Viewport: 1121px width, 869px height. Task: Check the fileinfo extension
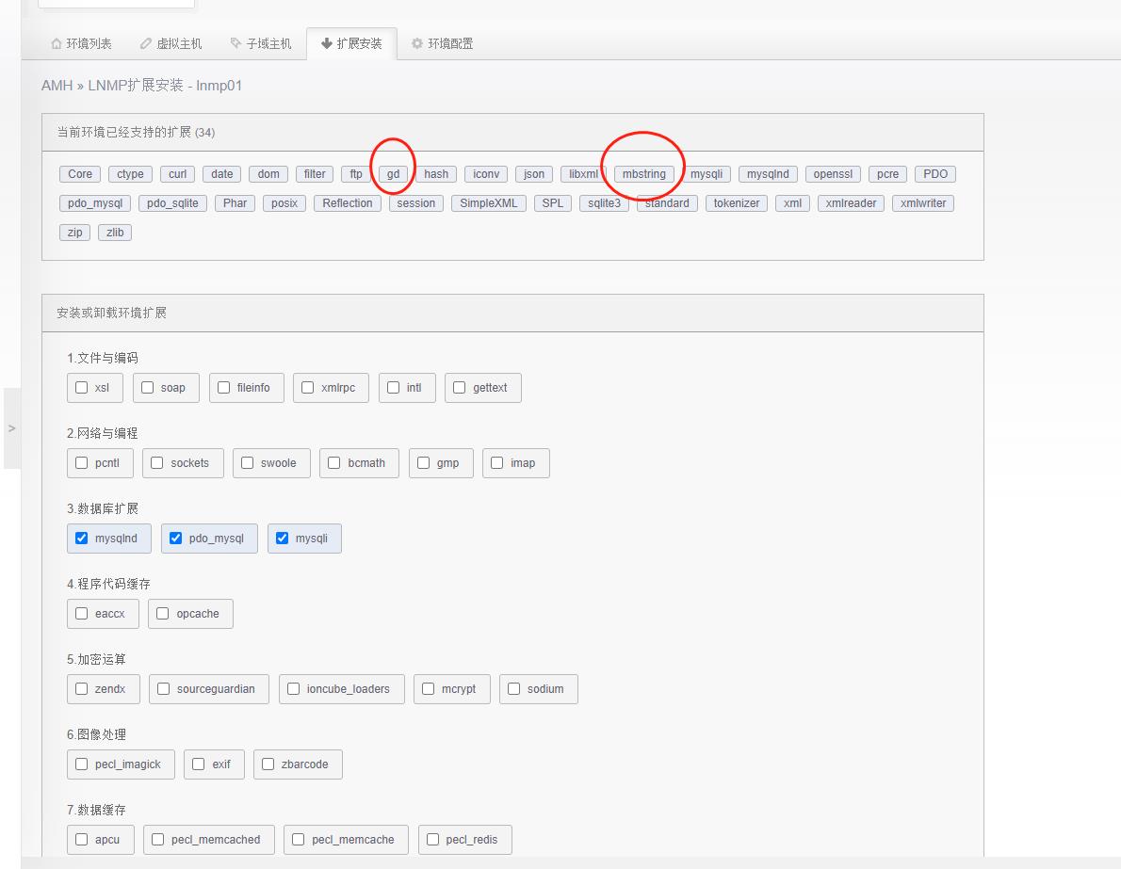pos(224,388)
